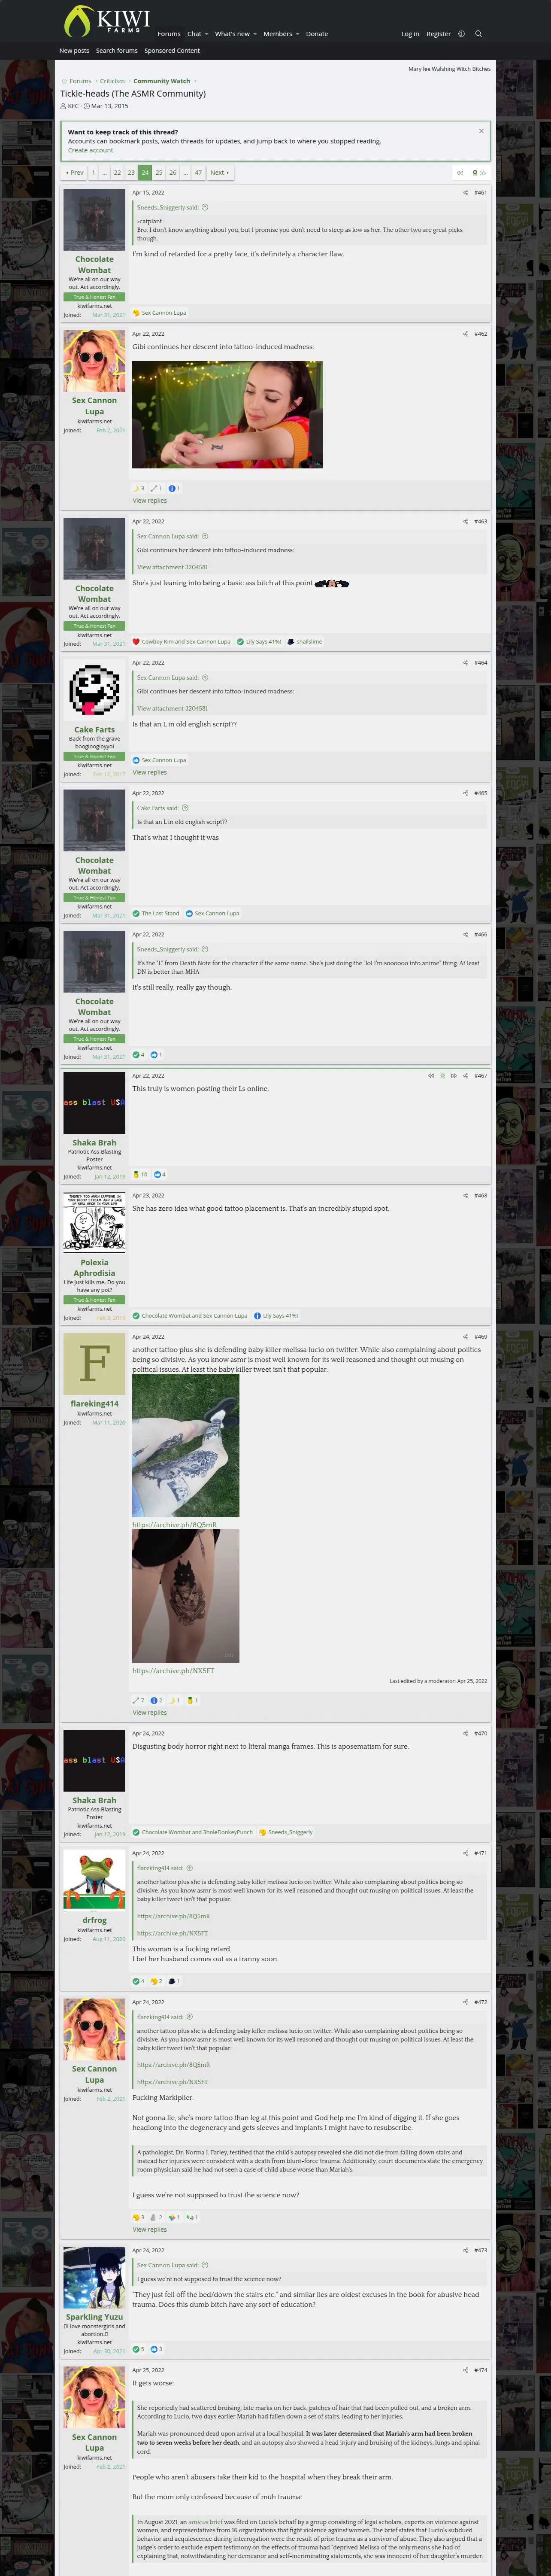Open first leg tattoo image in post #469
The height and width of the screenshot is (2576, 551).
186,1446
